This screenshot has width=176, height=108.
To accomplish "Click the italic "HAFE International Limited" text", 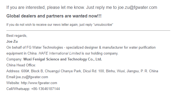I will 59,53.
